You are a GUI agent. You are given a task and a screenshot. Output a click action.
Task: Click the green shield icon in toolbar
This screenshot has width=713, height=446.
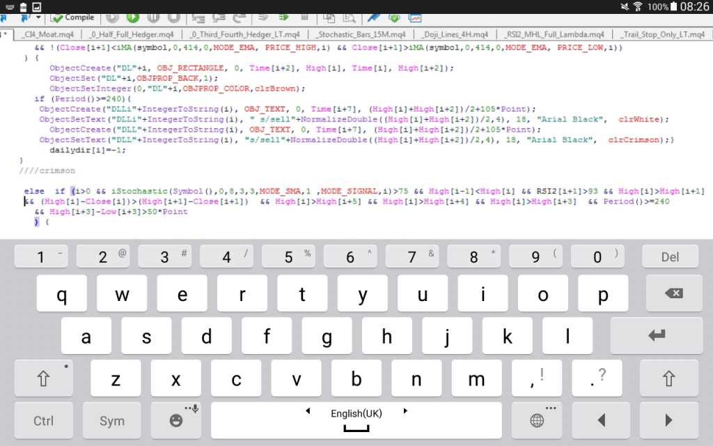click(x=394, y=17)
